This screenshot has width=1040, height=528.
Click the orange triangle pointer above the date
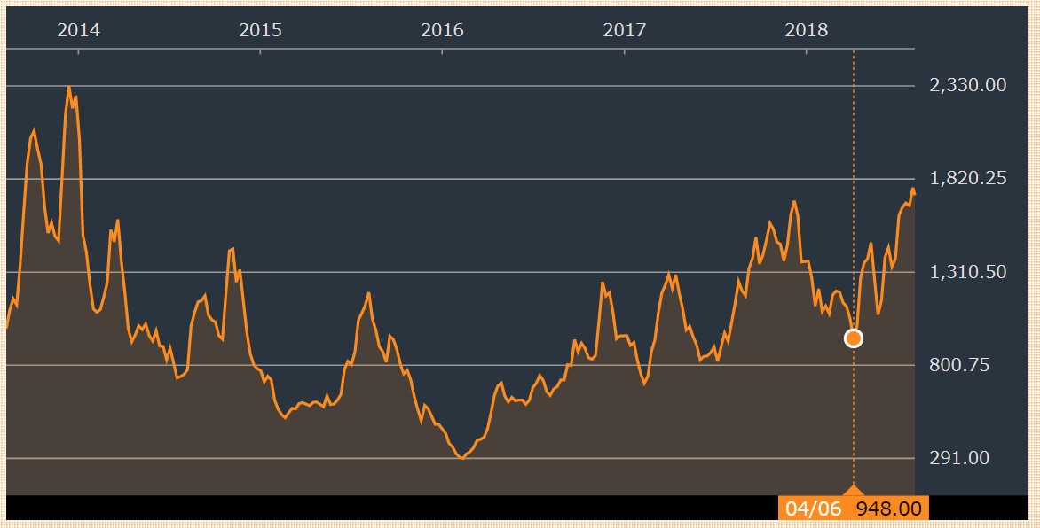(x=854, y=491)
